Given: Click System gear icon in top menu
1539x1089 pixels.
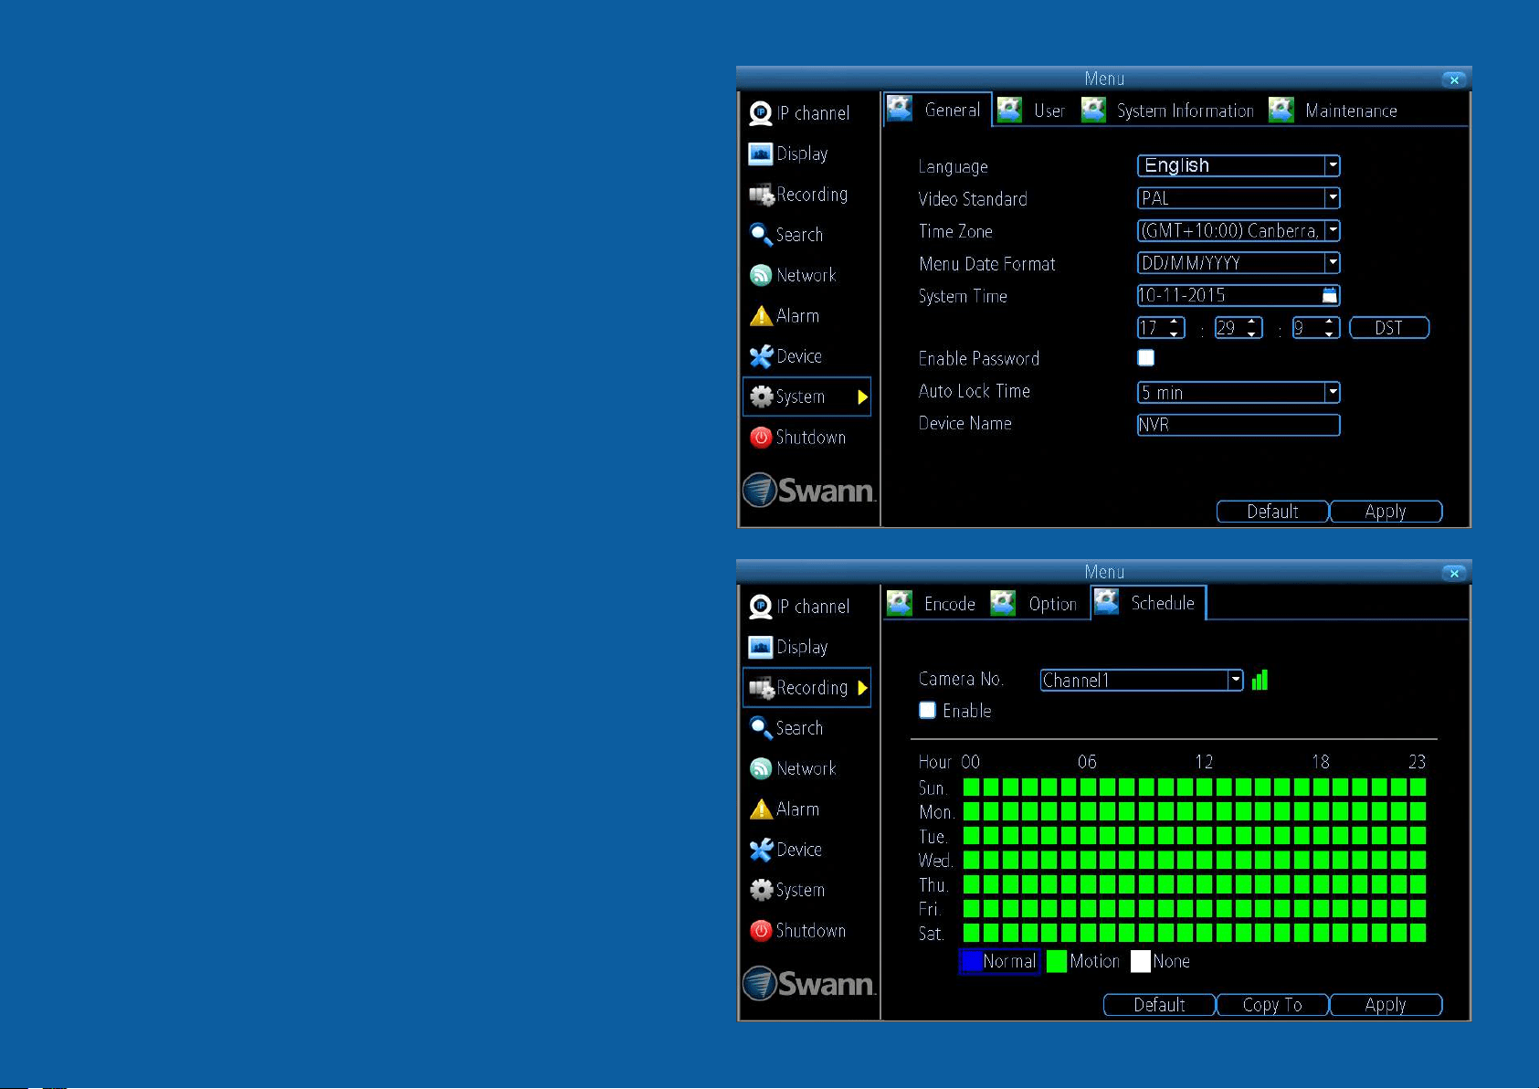Looking at the screenshot, I should pos(760,396).
